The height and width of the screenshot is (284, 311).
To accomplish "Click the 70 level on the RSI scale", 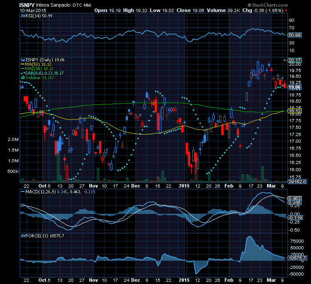I will 292,28.
